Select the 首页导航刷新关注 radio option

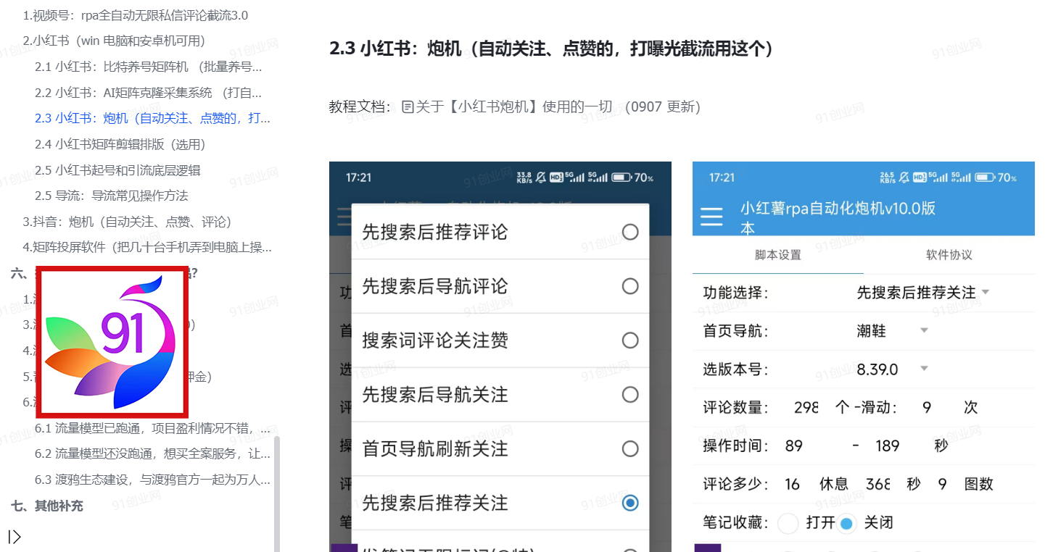point(630,449)
